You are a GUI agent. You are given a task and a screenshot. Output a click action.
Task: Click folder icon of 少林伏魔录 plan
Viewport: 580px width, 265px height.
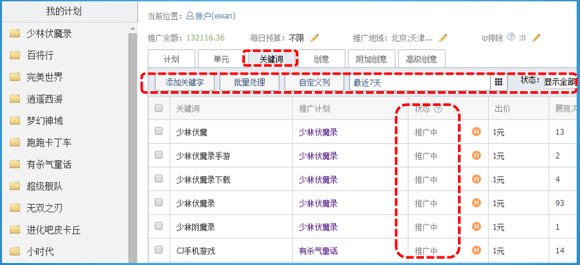15,34
